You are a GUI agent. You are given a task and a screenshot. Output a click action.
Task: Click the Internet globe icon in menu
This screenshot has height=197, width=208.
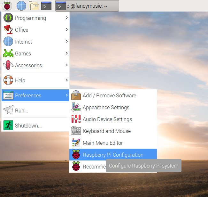click(8, 41)
